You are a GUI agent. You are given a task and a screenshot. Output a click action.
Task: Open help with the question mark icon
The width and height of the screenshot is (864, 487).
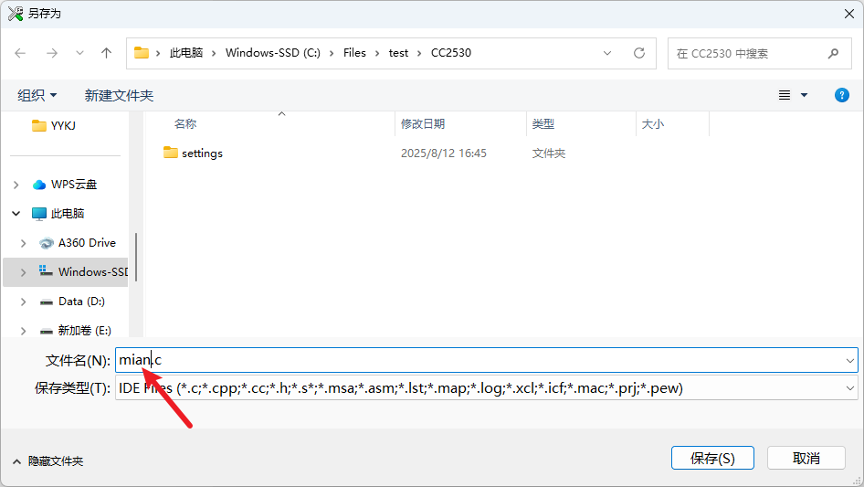point(841,95)
